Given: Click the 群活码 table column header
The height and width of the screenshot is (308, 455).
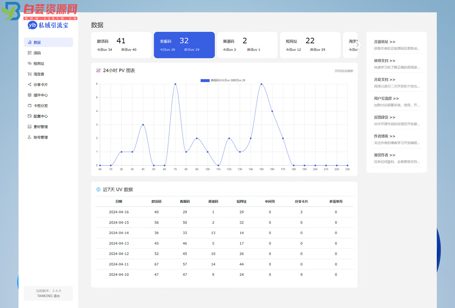Looking at the screenshot, I should click(x=156, y=201).
